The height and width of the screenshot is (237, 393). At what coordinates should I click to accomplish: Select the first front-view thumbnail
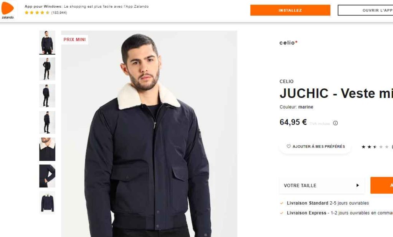click(47, 42)
